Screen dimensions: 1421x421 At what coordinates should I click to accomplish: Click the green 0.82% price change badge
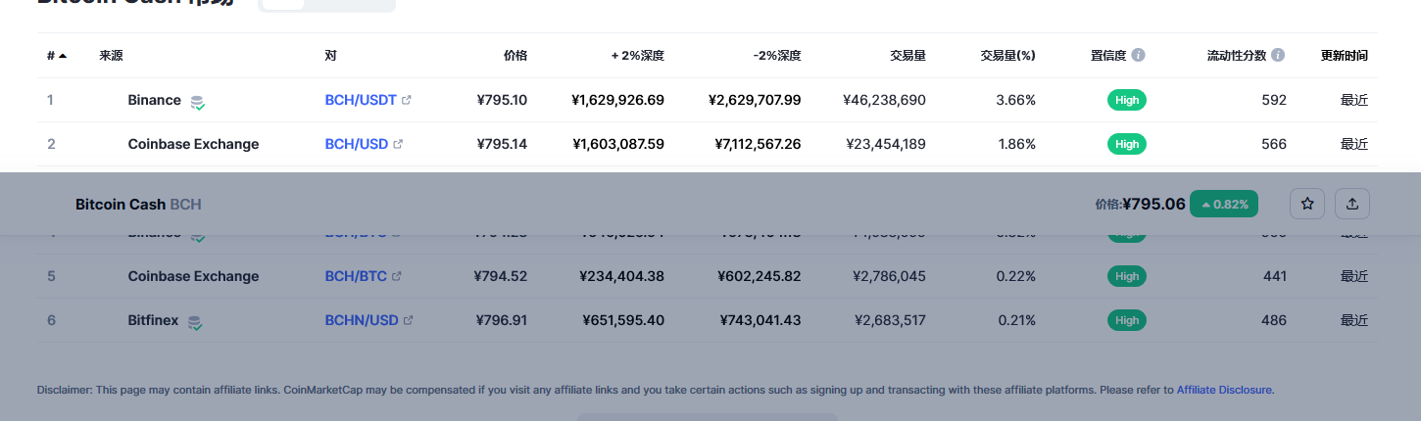click(1224, 204)
